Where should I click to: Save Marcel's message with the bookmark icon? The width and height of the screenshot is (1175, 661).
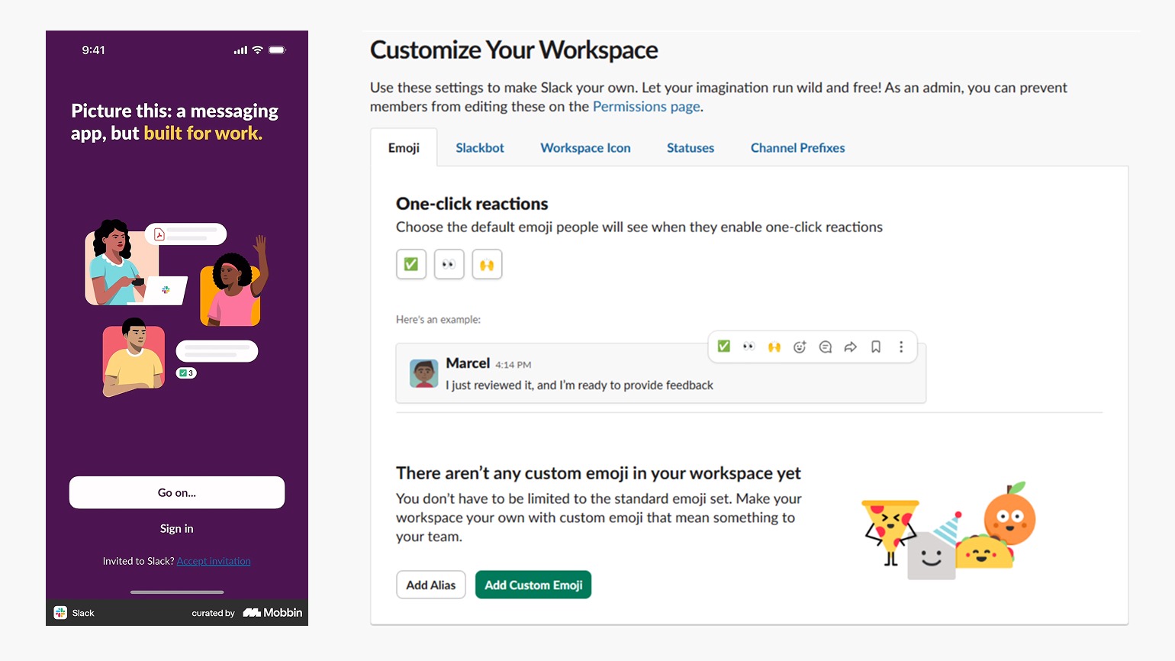tap(875, 347)
